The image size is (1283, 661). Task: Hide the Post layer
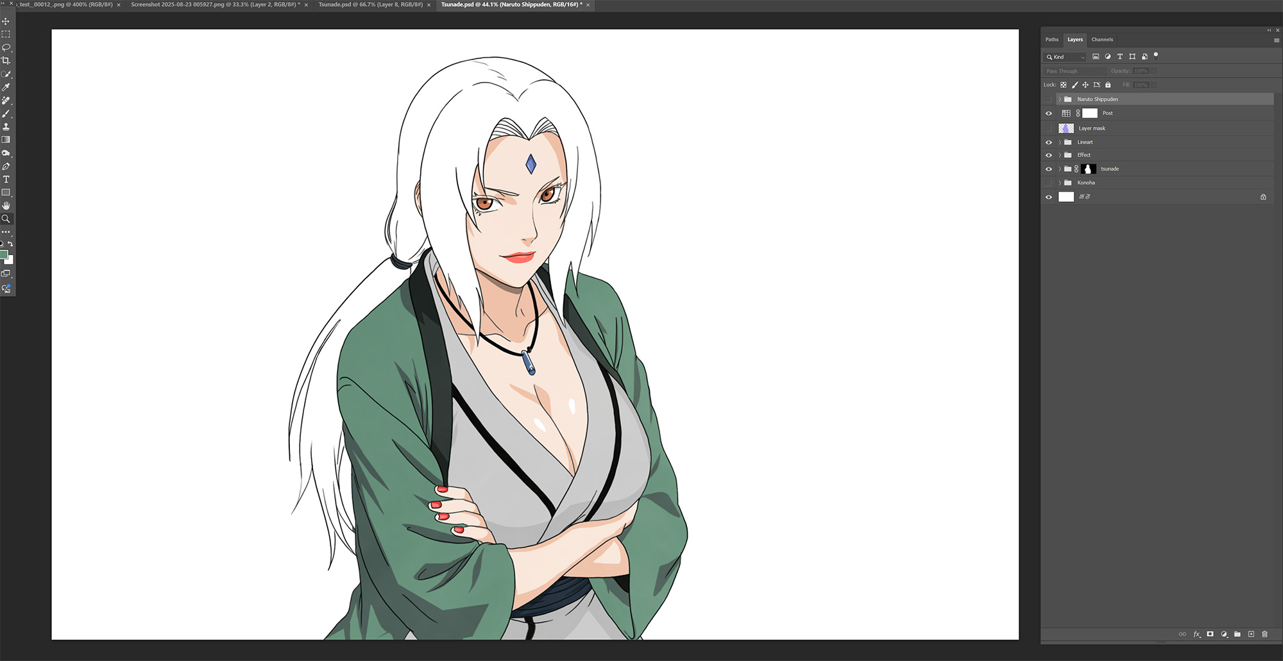click(1049, 113)
